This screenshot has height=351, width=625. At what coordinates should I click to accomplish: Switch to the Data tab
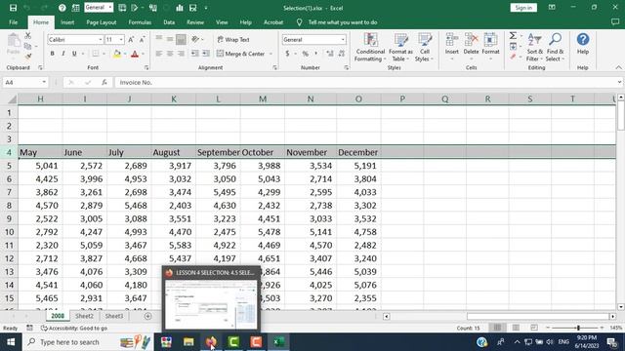pyautogui.click(x=169, y=22)
